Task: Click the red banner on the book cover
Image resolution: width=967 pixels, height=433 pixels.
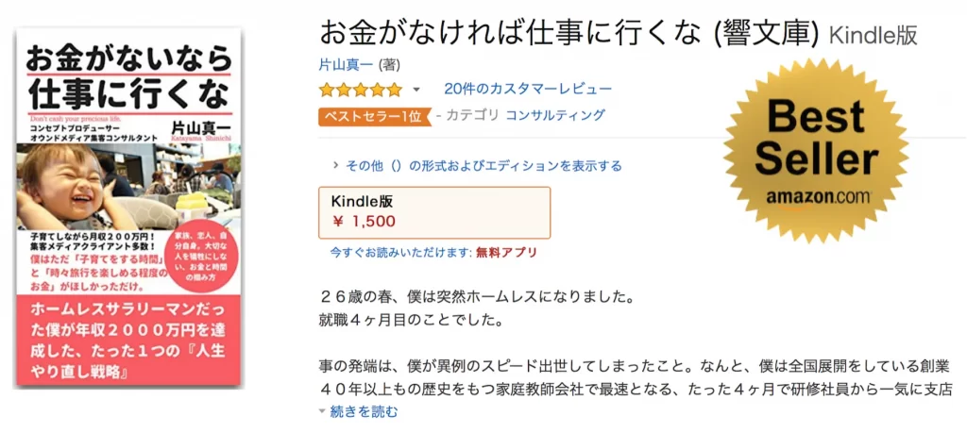Action: click(128, 341)
